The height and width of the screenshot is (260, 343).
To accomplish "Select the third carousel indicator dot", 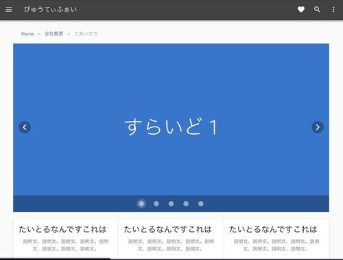I will click(171, 204).
